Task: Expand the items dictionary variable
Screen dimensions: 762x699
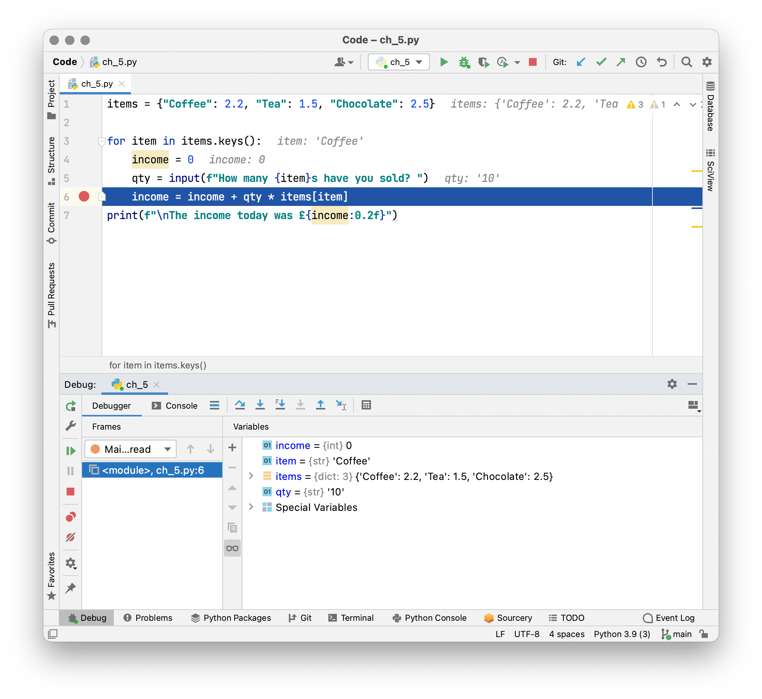Action: [252, 476]
